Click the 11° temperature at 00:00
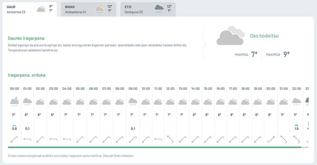This screenshot has height=165, width=317. coord(14,115)
